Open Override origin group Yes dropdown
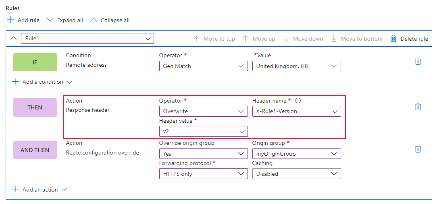Screen dimensions: 437x204 [204, 154]
